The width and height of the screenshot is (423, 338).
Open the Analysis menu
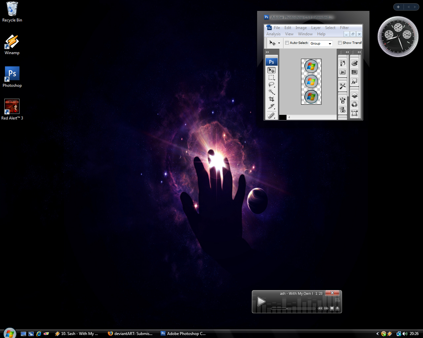[273, 34]
